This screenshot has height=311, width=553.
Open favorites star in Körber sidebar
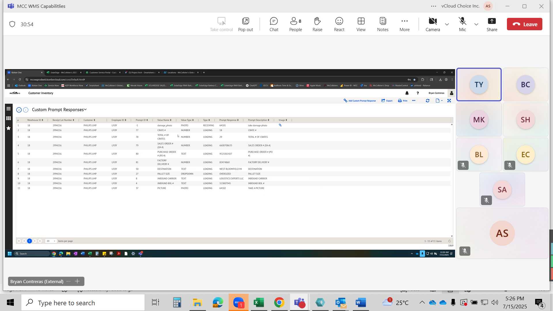9,128
